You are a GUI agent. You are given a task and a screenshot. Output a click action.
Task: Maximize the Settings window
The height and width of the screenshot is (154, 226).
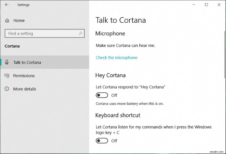coord(207,5)
